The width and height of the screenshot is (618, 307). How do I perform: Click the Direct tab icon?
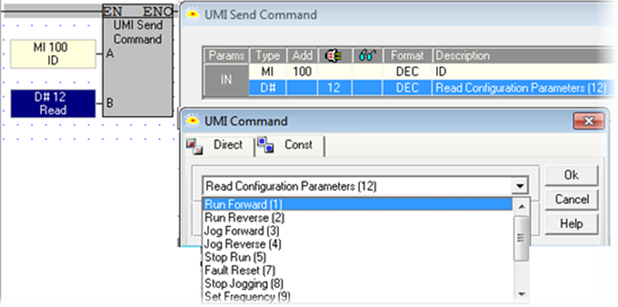(195, 146)
